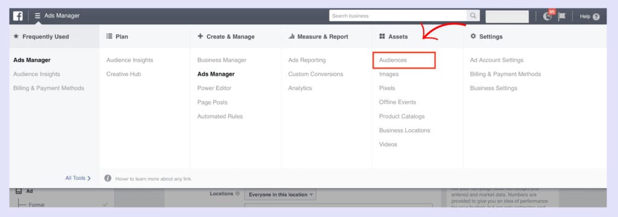Click the search magnifier icon
The image size is (618, 217).
473,16
